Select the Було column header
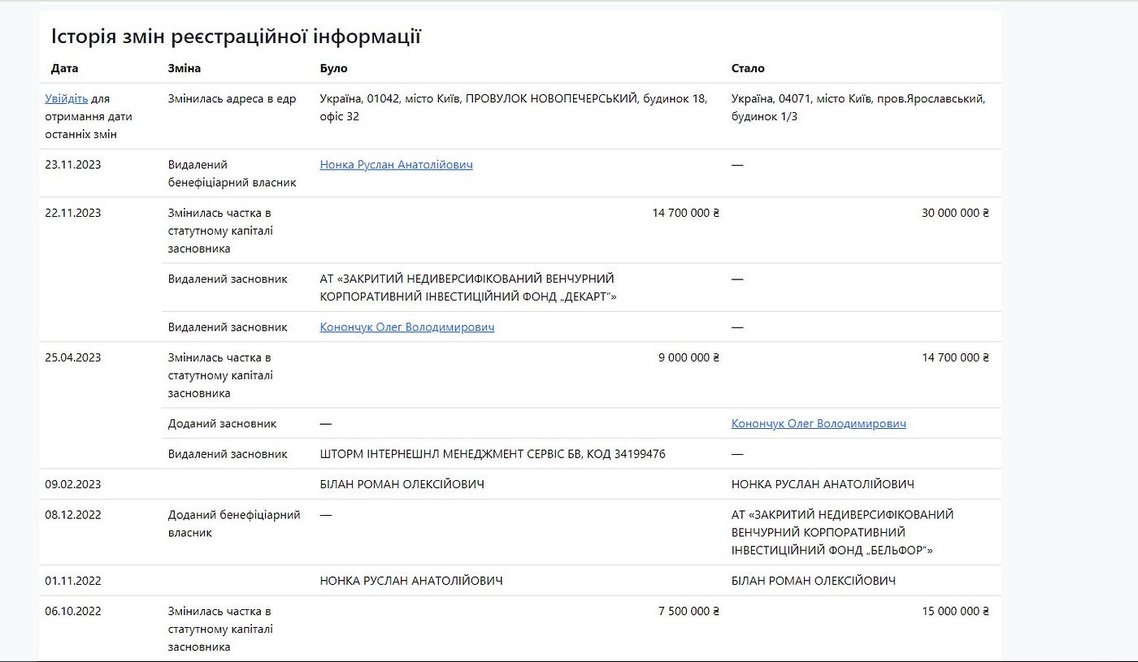The height and width of the screenshot is (662, 1138). [x=333, y=68]
